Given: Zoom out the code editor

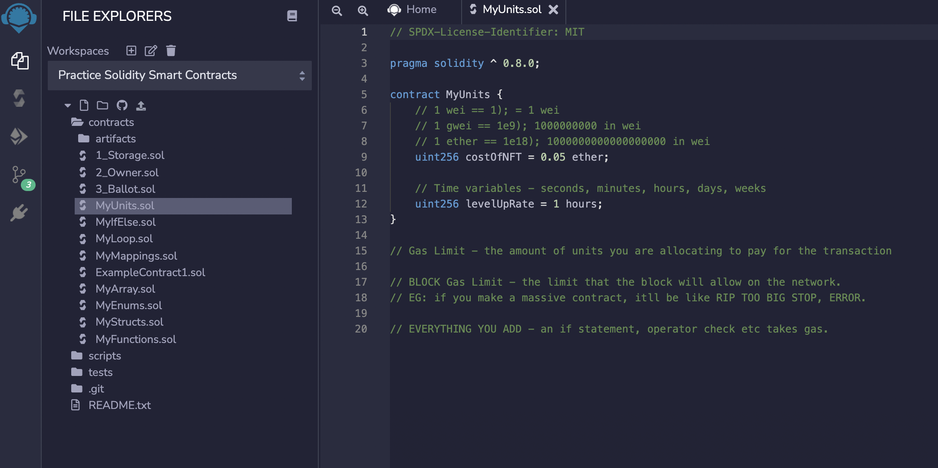Looking at the screenshot, I should click(337, 10).
